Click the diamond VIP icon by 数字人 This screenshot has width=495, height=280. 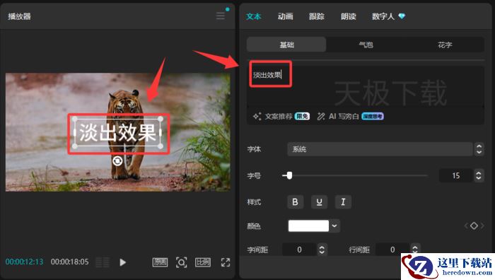coord(402,16)
